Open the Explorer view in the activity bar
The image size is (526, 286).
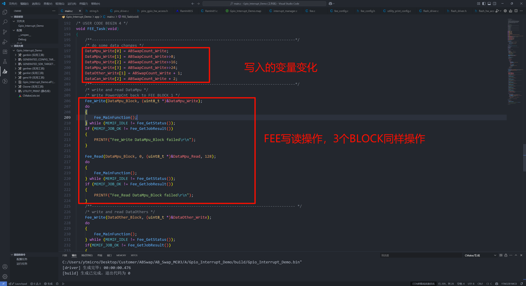click(5, 12)
